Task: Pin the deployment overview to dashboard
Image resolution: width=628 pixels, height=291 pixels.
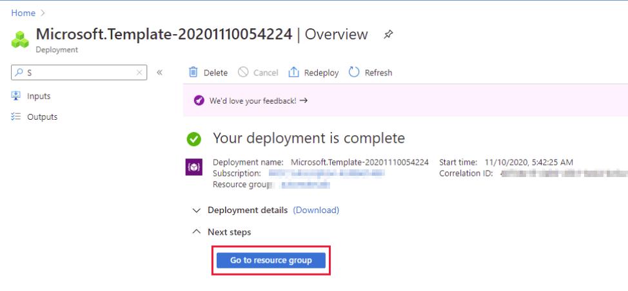Action: [388, 35]
